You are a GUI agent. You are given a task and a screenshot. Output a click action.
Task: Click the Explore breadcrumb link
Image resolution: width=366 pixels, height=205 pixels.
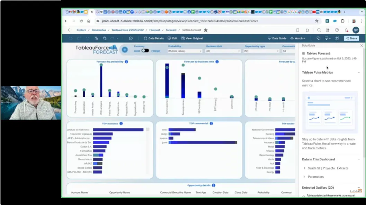(81, 30)
